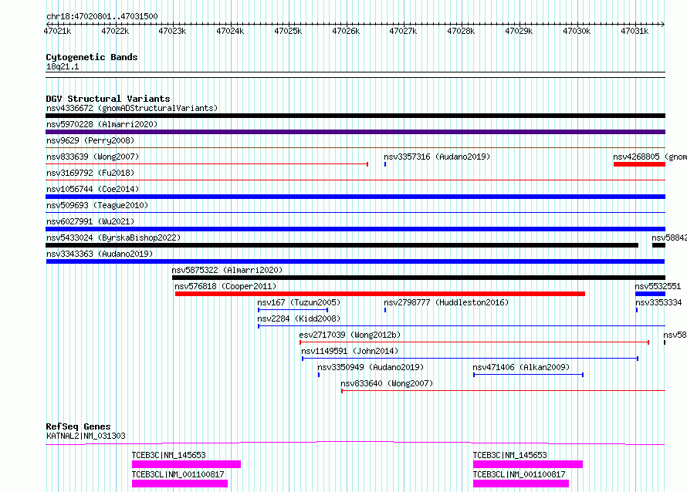Viewport: 687px width, 492px height.
Task: Open nsv2284 (Kidd2008) variant
Action: click(299, 318)
